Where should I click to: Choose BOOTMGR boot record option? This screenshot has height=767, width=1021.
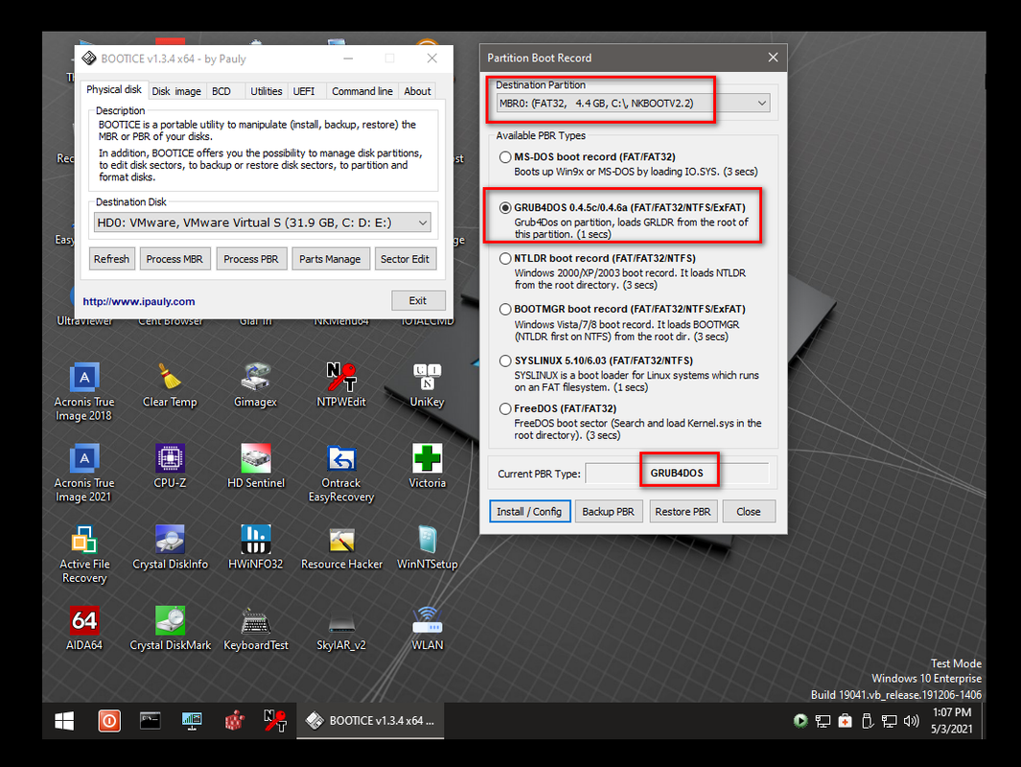point(505,310)
